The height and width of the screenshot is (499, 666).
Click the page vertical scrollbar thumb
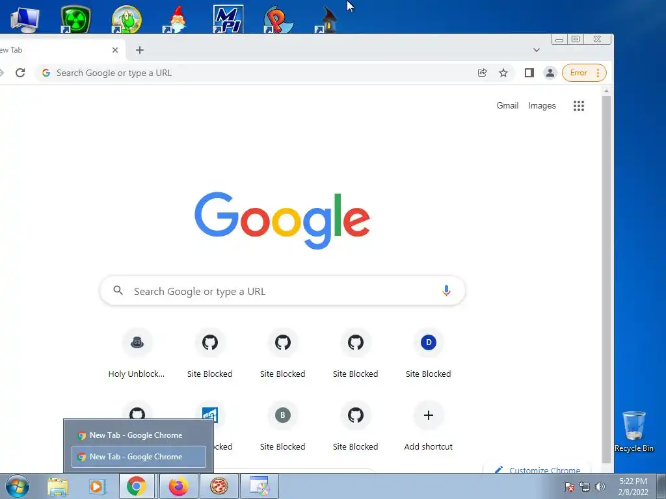606,279
